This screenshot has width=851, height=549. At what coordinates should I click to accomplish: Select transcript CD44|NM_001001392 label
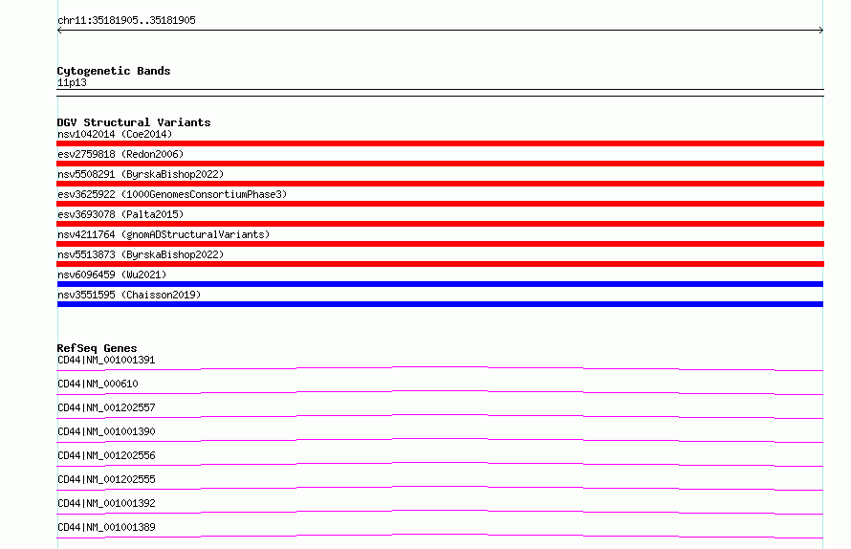[x=106, y=503]
